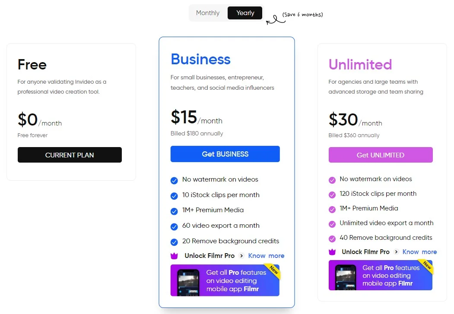Image resolution: width=454 pixels, height=314 pixels.
Task: Select Yearly billing option
Action: click(x=245, y=13)
